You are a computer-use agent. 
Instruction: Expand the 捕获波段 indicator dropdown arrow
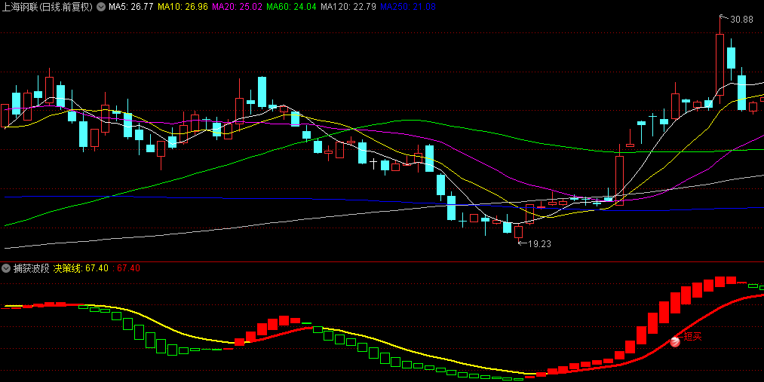(6, 268)
